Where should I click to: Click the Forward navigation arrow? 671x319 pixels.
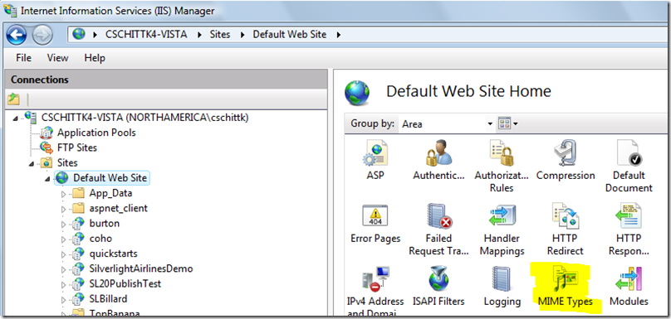[x=42, y=34]
